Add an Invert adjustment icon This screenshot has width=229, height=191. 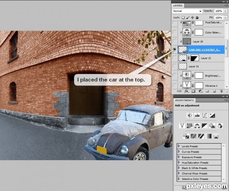186,136
